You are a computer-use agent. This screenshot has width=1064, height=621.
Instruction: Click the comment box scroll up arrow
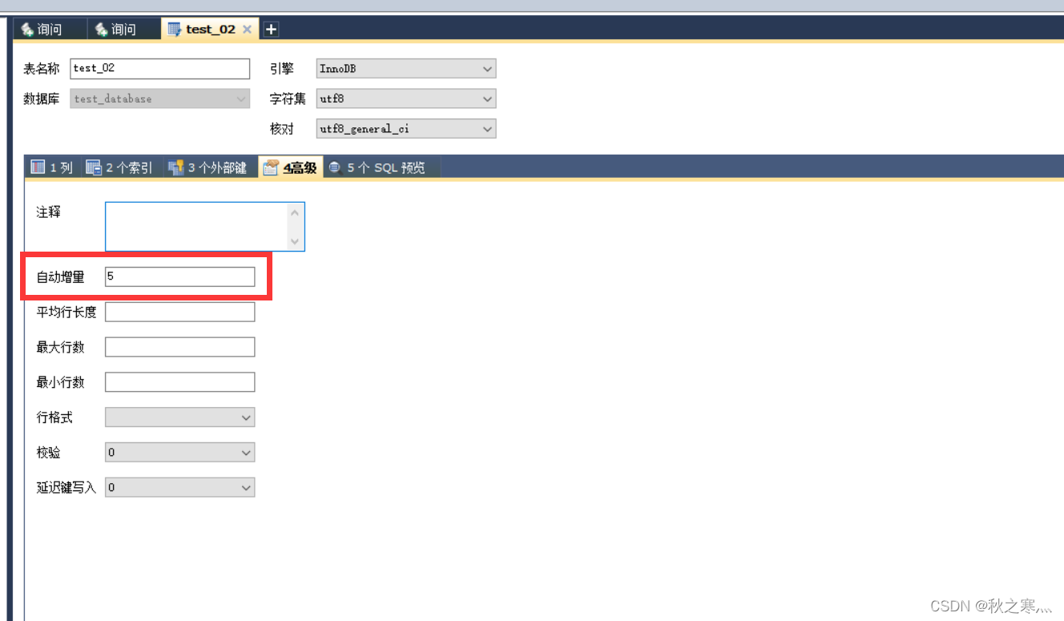pos(295,213)
